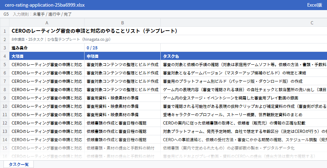Select cell A5 CEROのレーティング審査の申請と対応

coord(47,64)
